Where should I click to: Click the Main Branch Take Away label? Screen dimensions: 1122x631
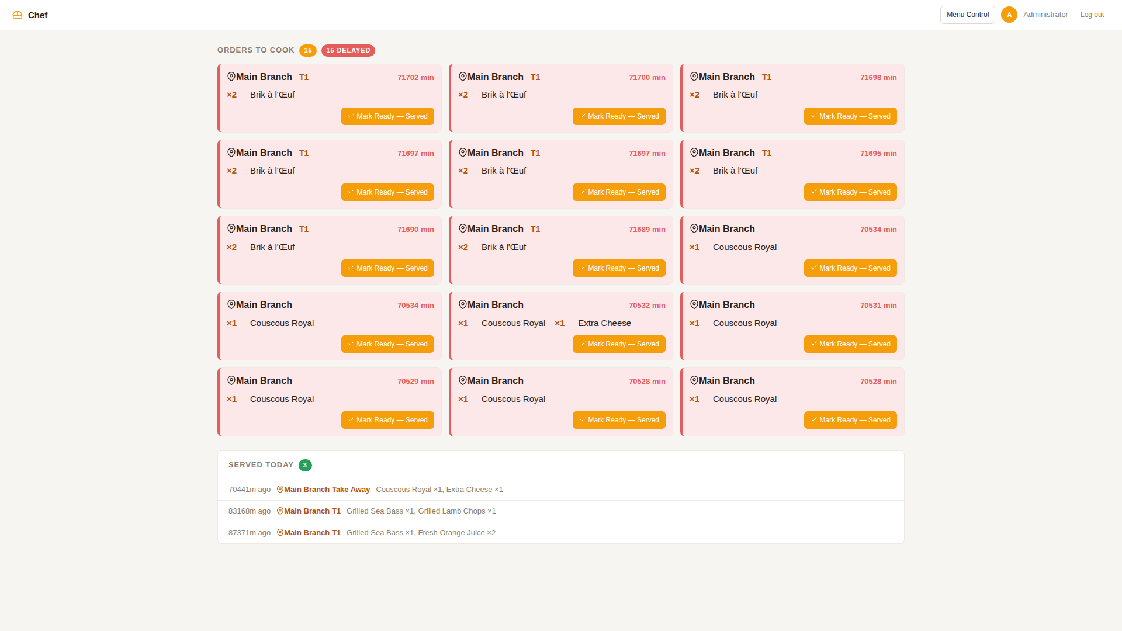tap(327, 490)
